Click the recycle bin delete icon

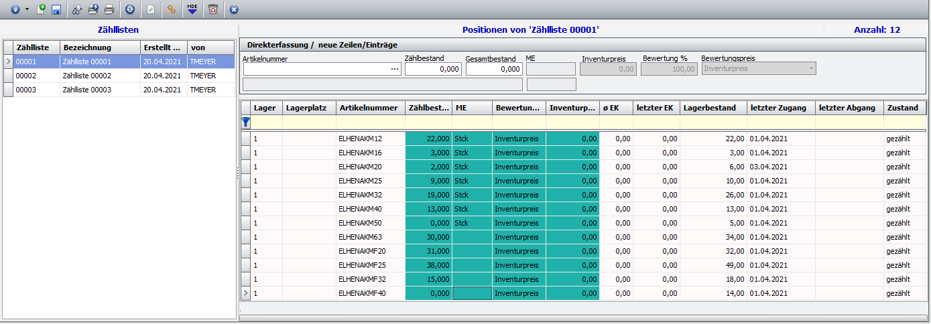pyautogui.click(x=212, y=9)
